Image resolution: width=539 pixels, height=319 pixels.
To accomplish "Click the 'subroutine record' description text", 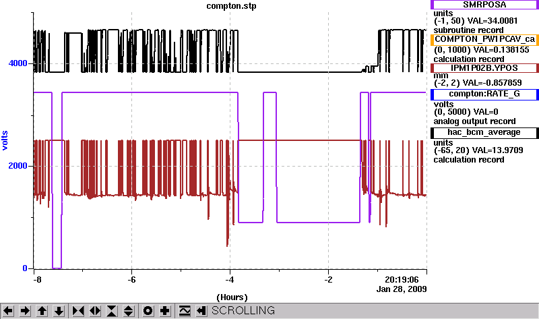I will [469, 30].
